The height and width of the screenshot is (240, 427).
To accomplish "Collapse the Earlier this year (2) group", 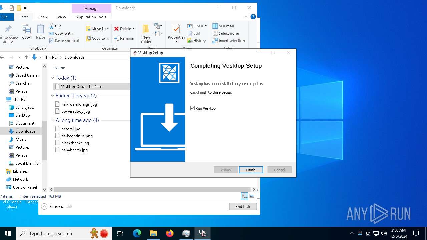I will (52, 96).
